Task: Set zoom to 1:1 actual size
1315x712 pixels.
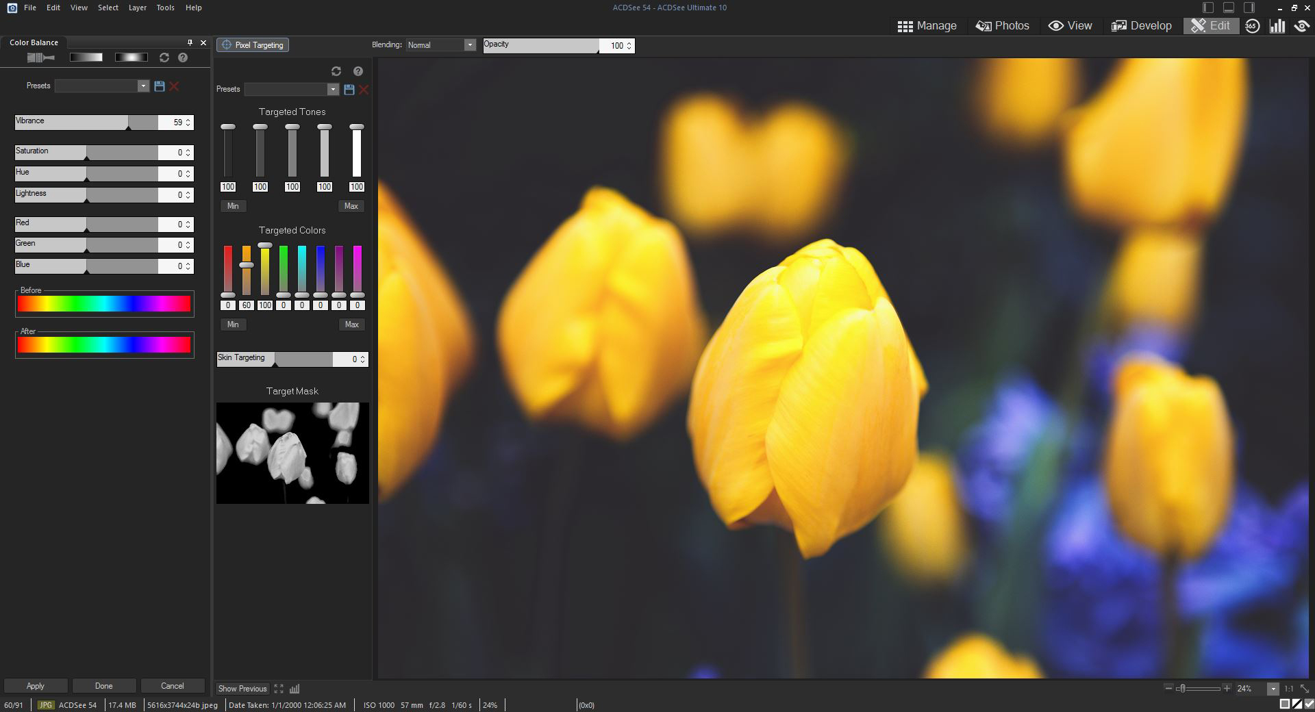Action: point(1289,689)
